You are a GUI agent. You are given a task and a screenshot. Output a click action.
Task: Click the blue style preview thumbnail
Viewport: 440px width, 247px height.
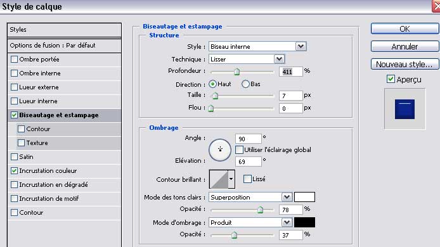404,109
